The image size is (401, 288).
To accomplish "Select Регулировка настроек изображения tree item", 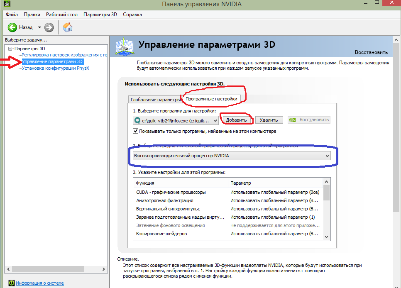I will click(64, 55).
